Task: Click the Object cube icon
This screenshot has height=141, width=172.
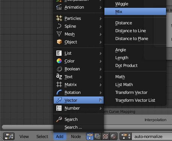Action: tap(59, 42)
